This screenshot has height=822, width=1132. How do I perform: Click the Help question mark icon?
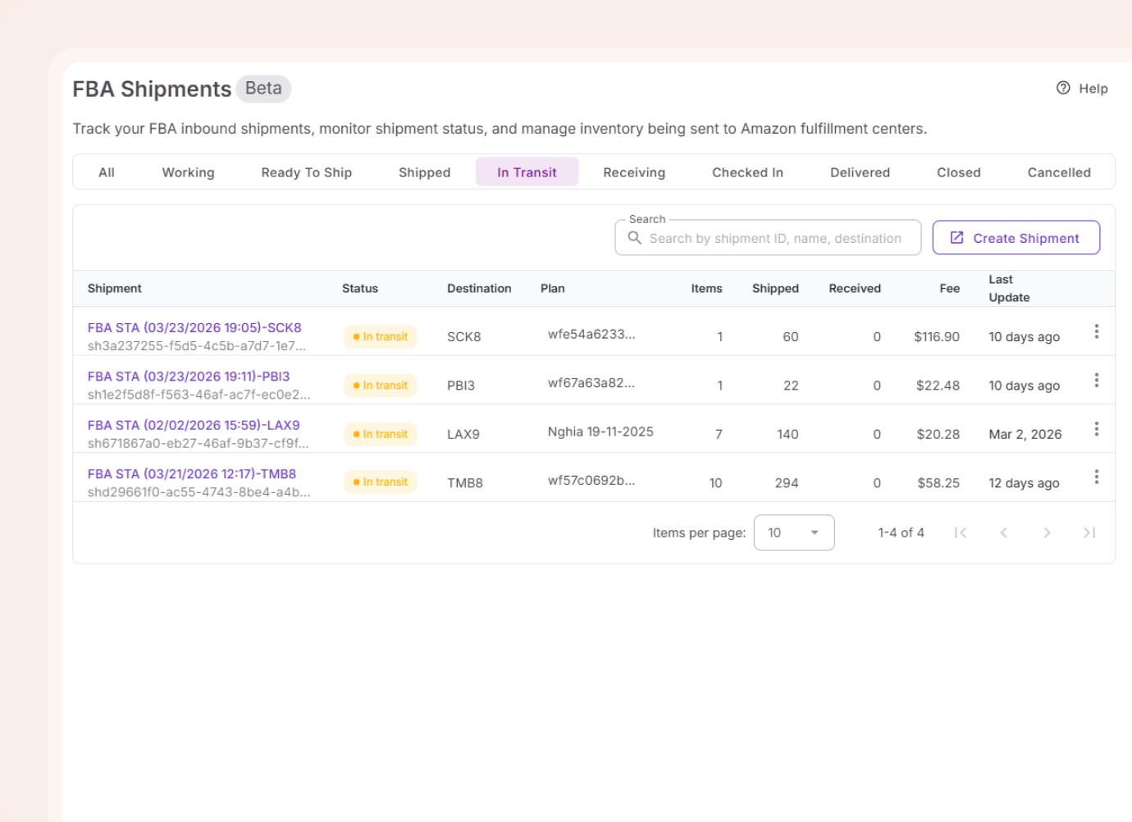1064,88
